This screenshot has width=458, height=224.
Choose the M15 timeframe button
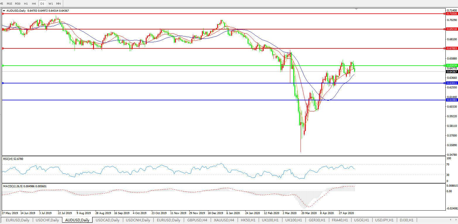tap(9, 3)
